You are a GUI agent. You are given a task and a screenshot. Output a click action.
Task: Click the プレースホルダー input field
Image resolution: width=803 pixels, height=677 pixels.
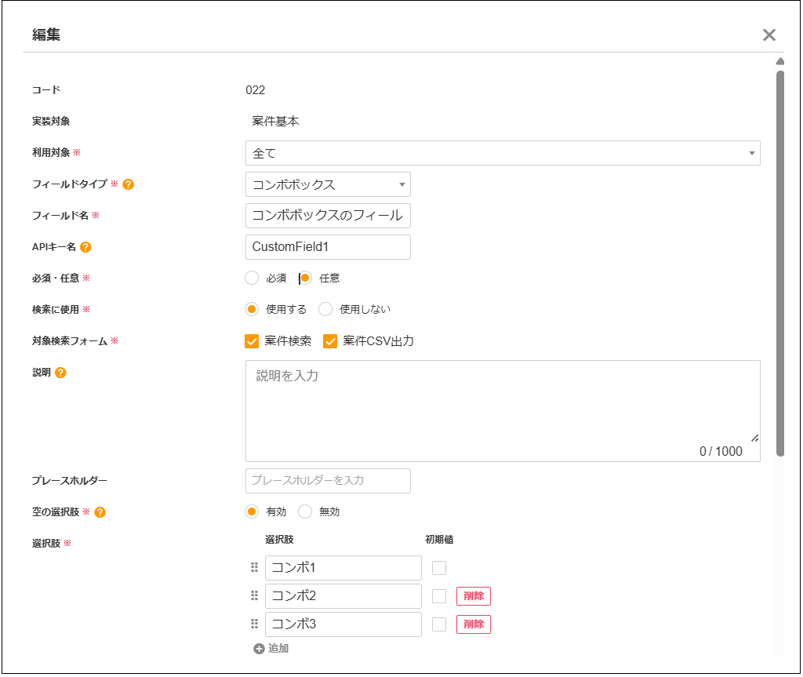click(x=328, y=481)
